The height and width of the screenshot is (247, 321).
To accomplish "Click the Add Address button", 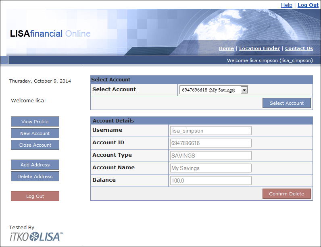I will pos(35,165).
